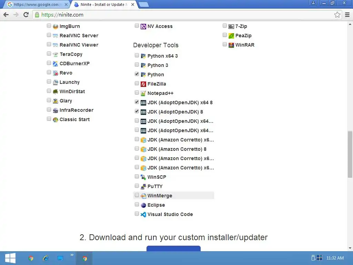The image size is (353, 265).
Task: Click the FileZilla icon
Action: pyautogui.click(x=143, y=84)
